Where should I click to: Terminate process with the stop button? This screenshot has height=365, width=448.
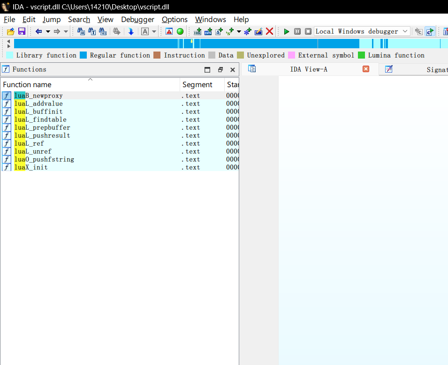[308, 31]
